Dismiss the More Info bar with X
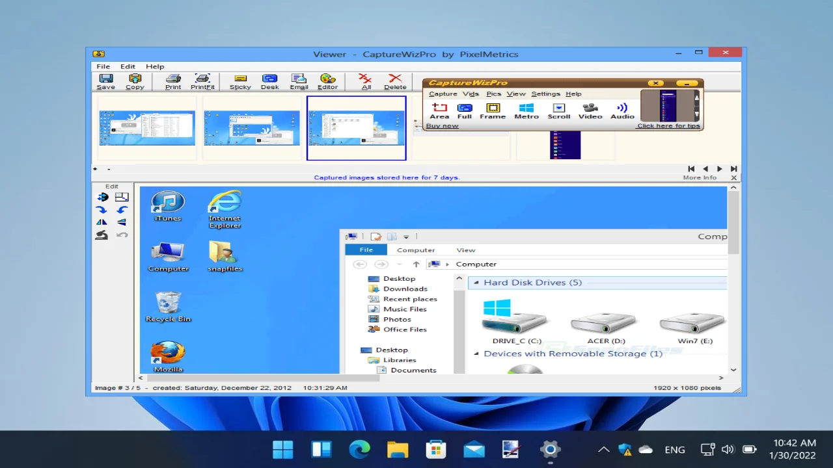833x468 pixels. tap(733, 177)
